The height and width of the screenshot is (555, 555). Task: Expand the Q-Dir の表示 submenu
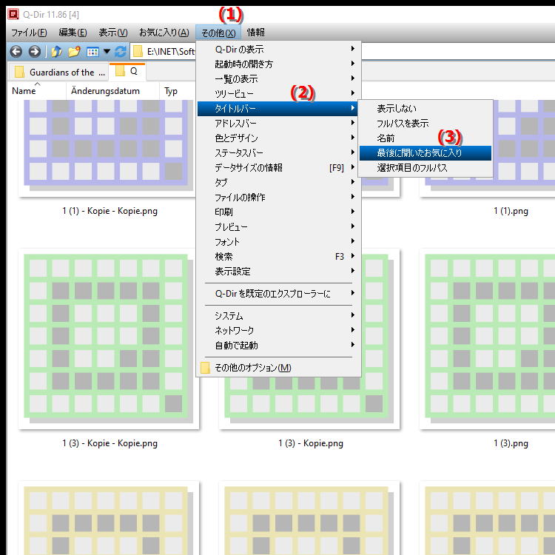[x=277, y=49]
